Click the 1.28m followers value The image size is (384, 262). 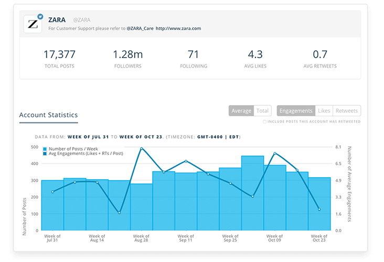click(127, 54)
